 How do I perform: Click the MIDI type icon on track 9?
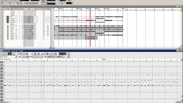coord(8,26)
